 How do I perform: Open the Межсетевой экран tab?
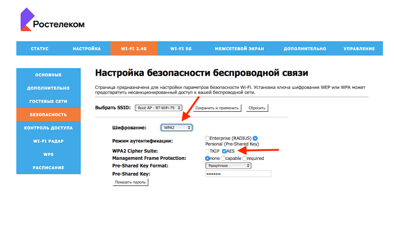pos(239,49)
